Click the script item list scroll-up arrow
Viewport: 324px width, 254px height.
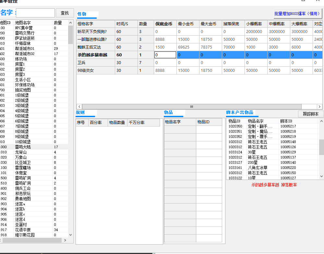point(321,121)
